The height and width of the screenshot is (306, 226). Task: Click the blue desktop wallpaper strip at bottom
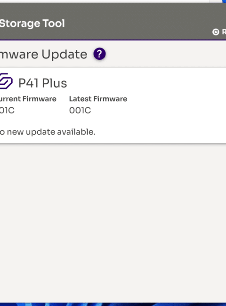click(x=113, y=305)
